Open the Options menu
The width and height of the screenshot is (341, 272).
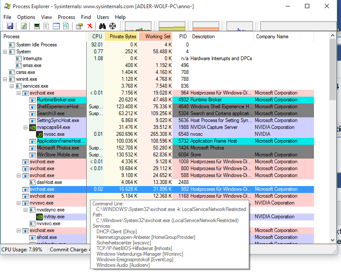click(26, 17)
